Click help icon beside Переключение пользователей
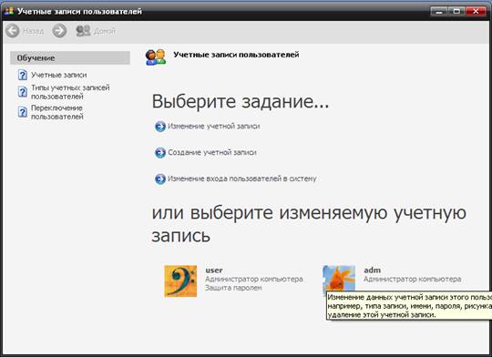The width and height of the screenshot is (492, 357). click(x=23, y=112)
